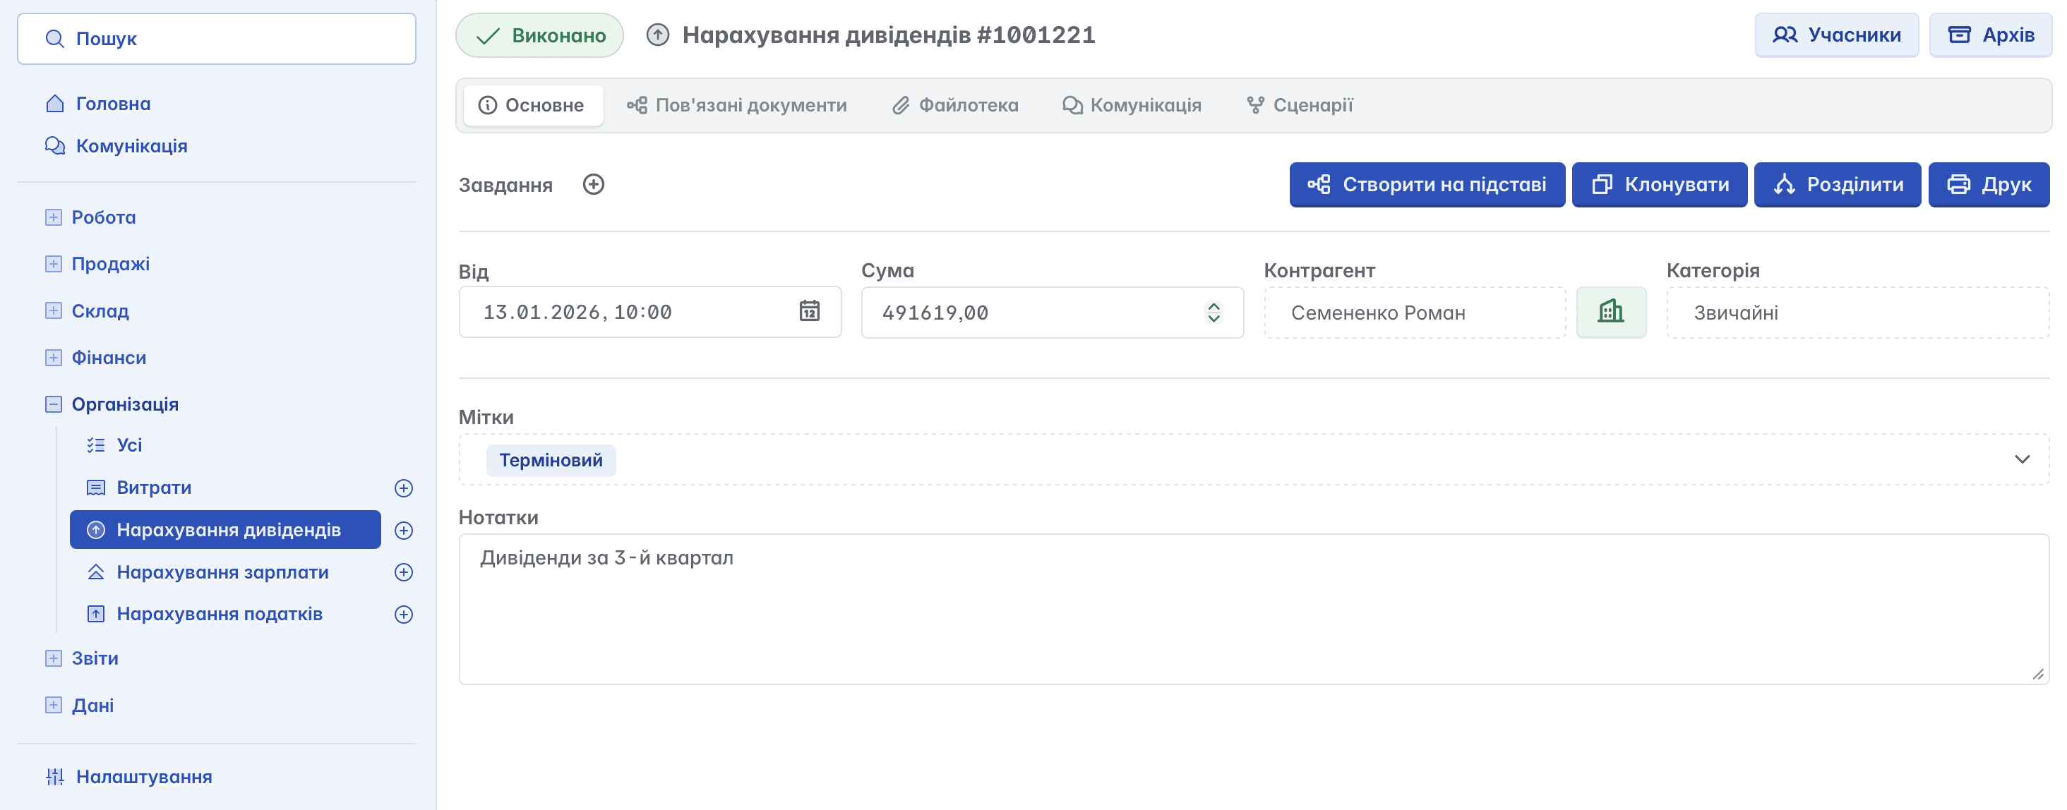Viewport: 2067px width, 810px height.
Task: Collapse the Організація sidebar section
Action: pyautogui.click(x=54, y=404)
